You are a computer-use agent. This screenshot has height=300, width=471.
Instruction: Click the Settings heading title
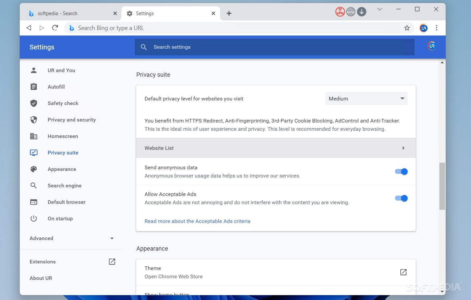42,47
